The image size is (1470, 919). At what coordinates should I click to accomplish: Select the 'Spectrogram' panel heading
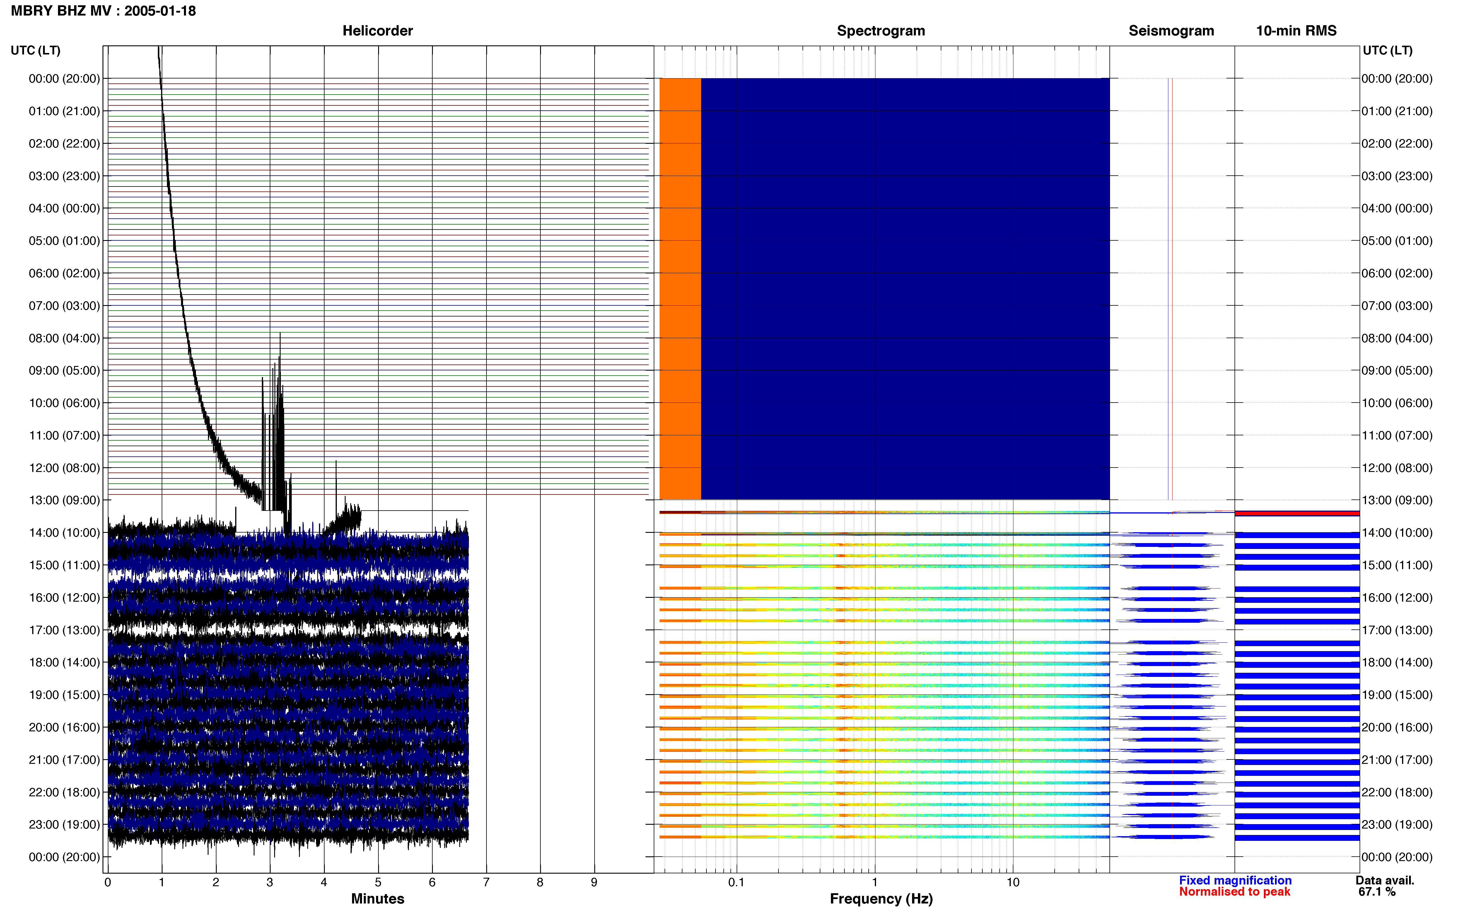(x=881, y=31)
